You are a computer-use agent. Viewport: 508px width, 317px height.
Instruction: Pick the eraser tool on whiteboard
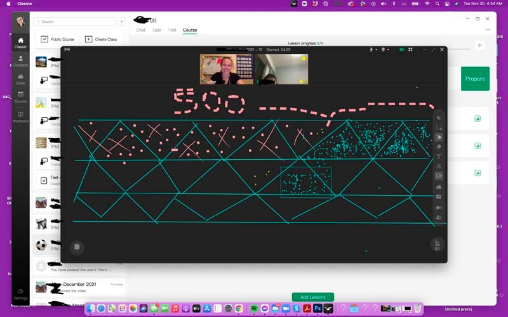pyautogui.click(x=439, y=146)
